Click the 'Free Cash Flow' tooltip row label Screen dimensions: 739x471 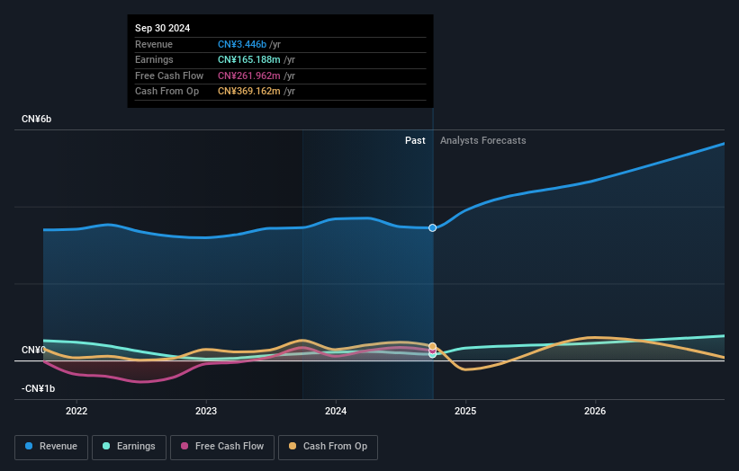[x=169, y=76]
